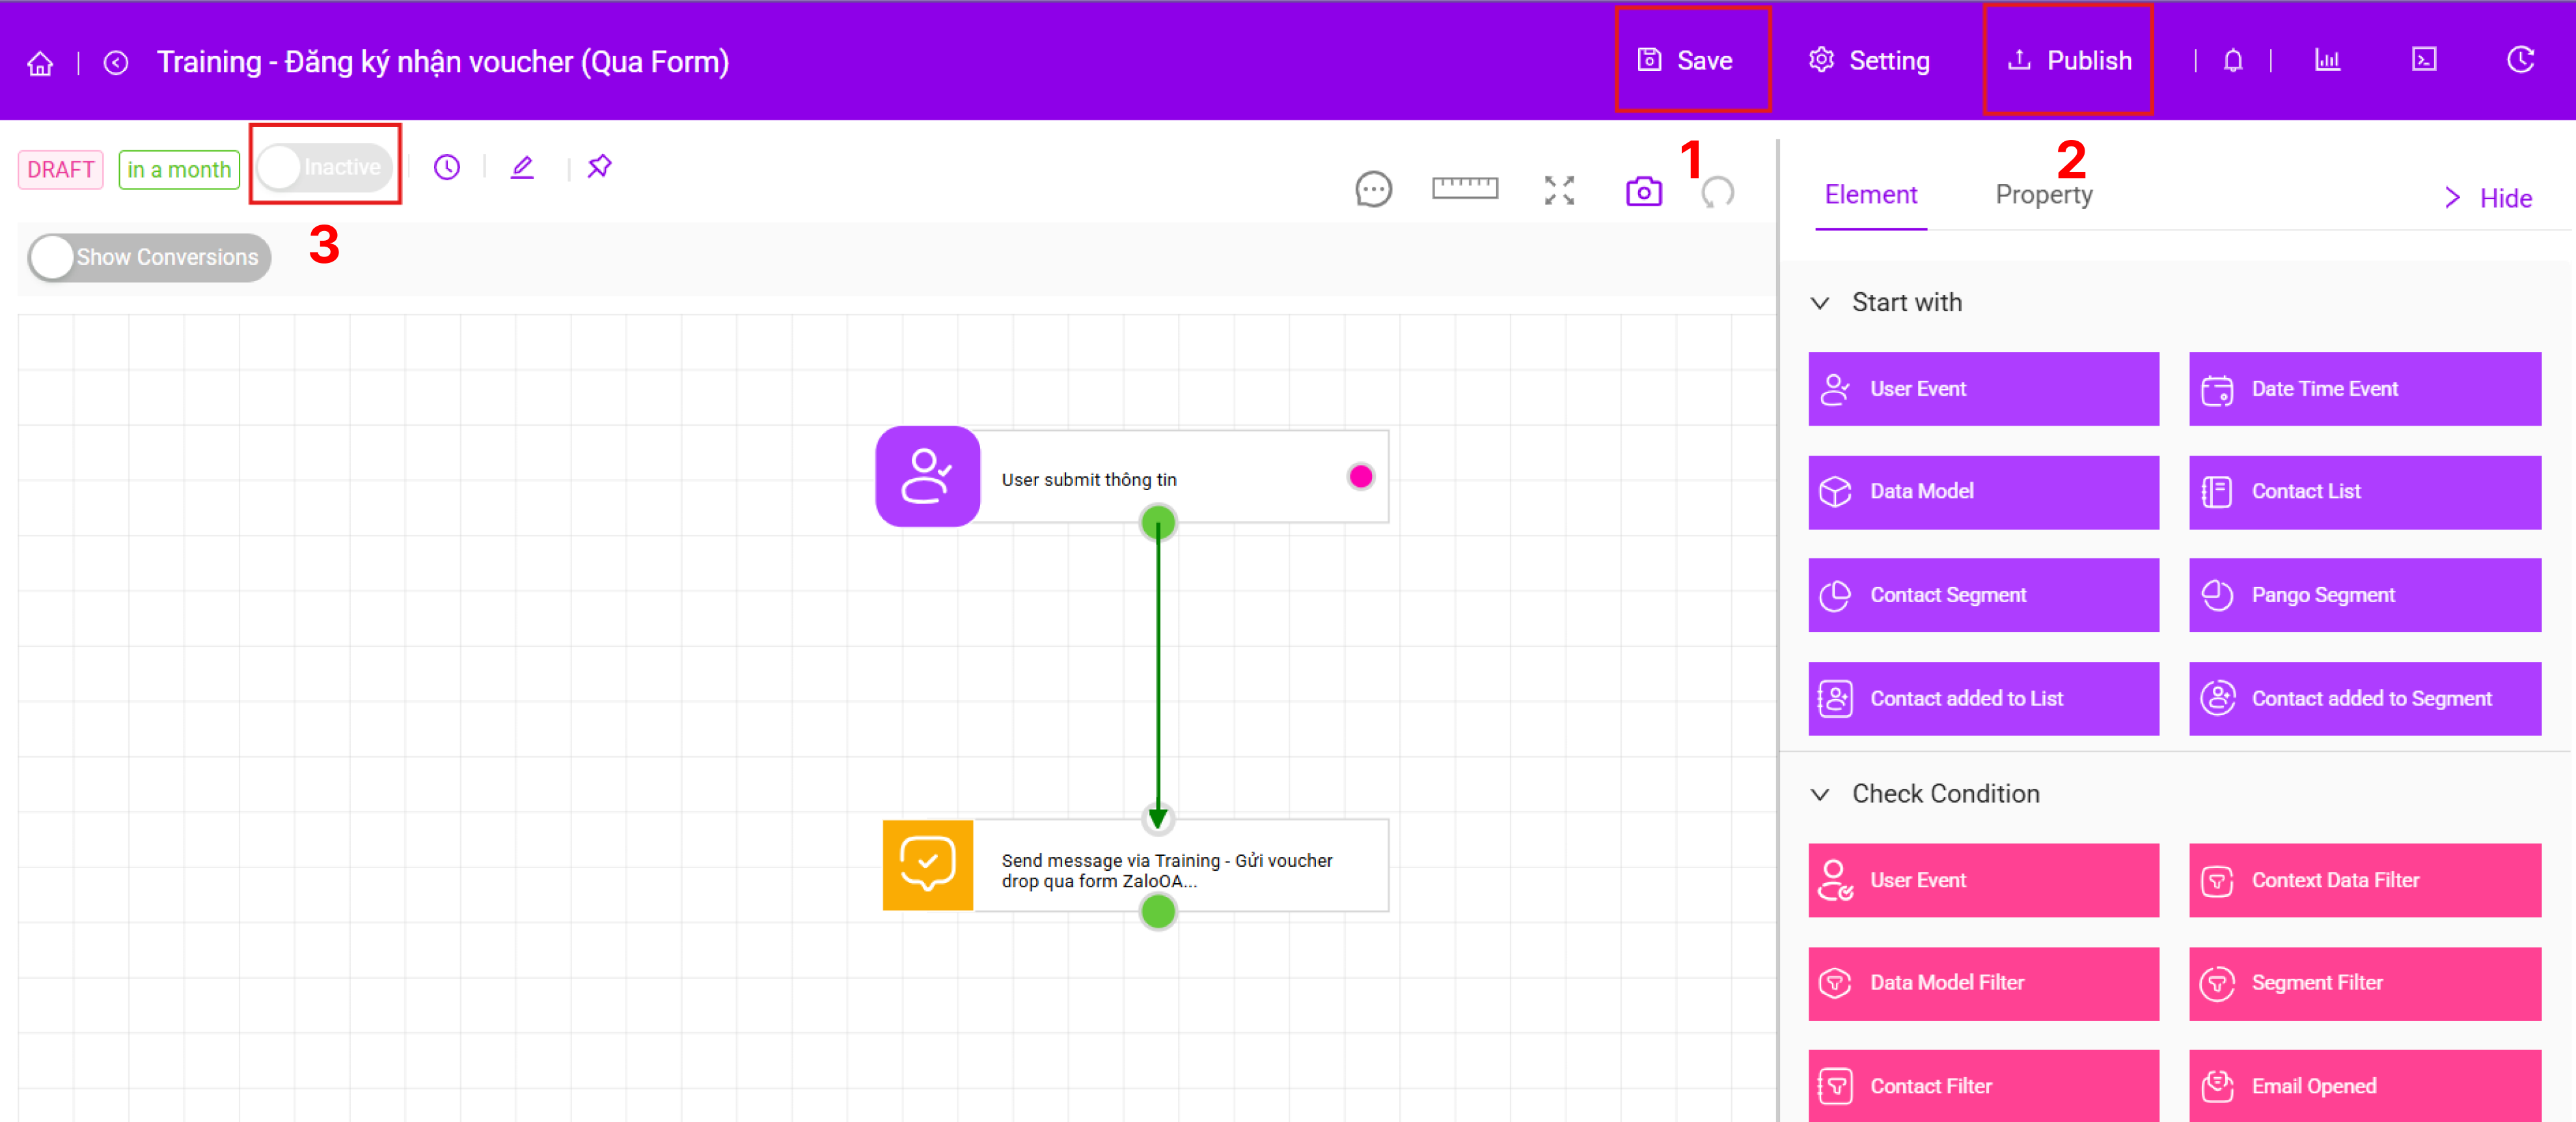The width and height of the screenshot is (2576, 1122).
Task: Switch to the Property tab
Action: pyautogui.click(x=2044, y=195)
